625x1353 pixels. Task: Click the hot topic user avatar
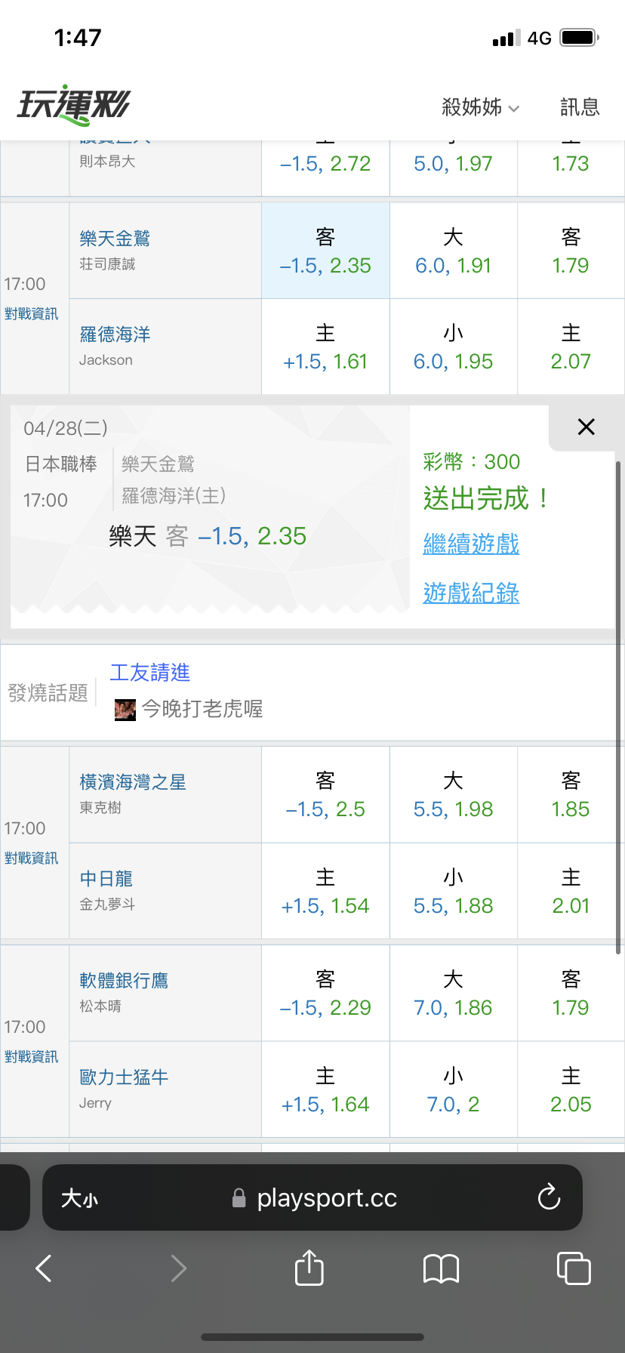click(x=125, y=710)
